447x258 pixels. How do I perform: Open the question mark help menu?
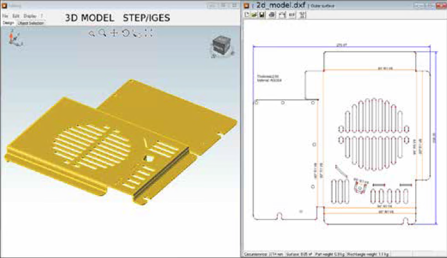pyautogui.click(x=42, y=16)
